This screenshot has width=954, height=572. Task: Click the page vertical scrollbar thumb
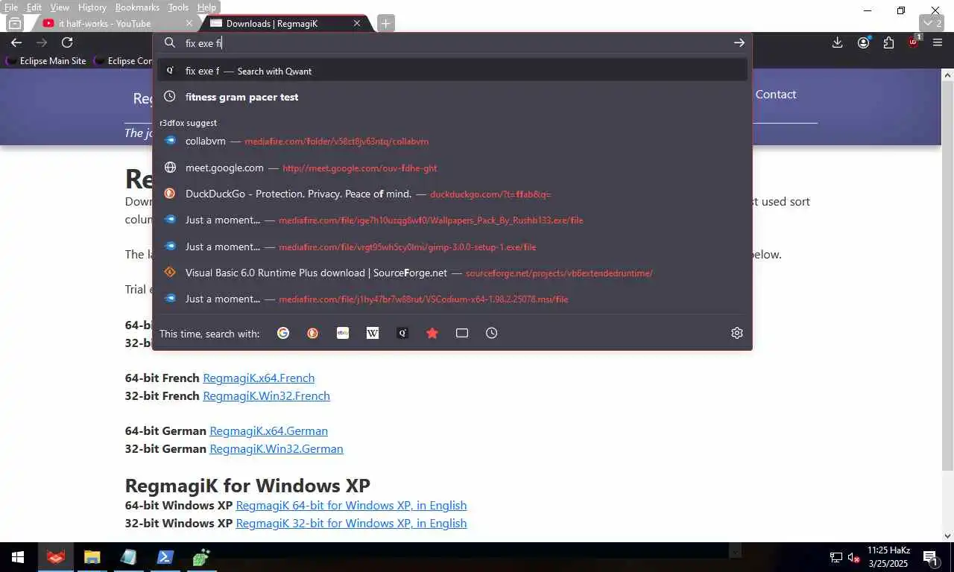pyautogui.click(x=947, y=276)
